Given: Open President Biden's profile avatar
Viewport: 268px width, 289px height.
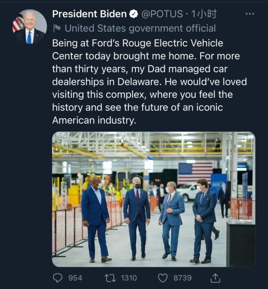Looking at the screenshot, I should [30, 27].
